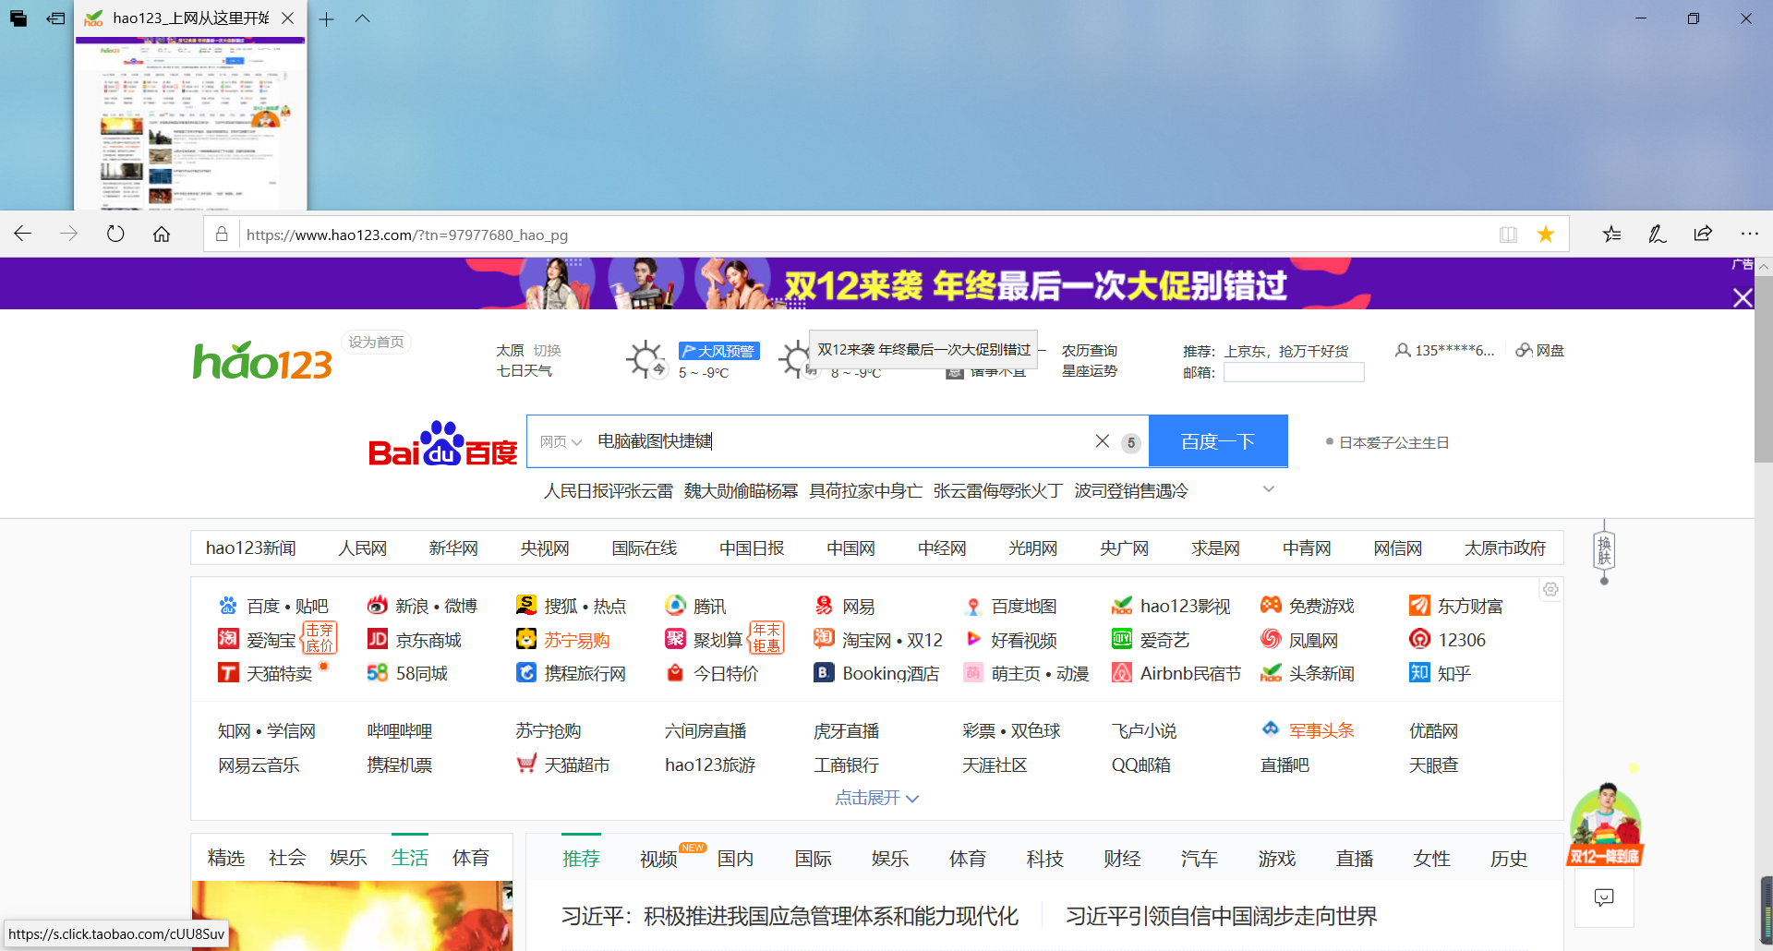Click the share page icon
The image size is (1773, 951).
point(1703,234)
